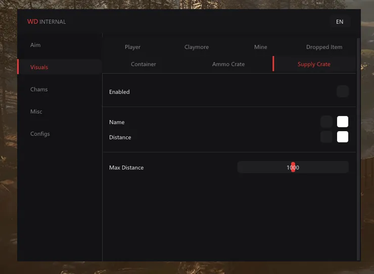Screen dimensions: 374x274
Task: Click the EN language button
Action: pos(340,22)
